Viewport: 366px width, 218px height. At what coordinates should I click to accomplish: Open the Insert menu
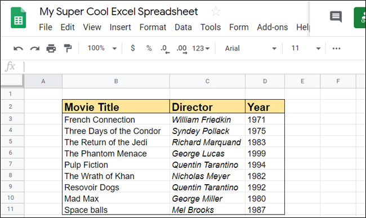120,27
